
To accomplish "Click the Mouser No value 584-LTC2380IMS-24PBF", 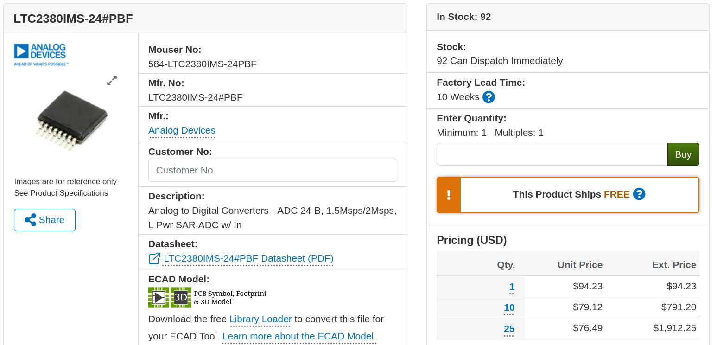I will tap(203, 64).
